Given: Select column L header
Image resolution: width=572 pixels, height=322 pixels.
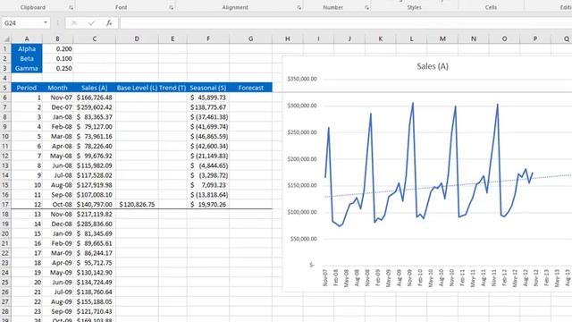Looking at the screenshot, I should click(411, 38).
